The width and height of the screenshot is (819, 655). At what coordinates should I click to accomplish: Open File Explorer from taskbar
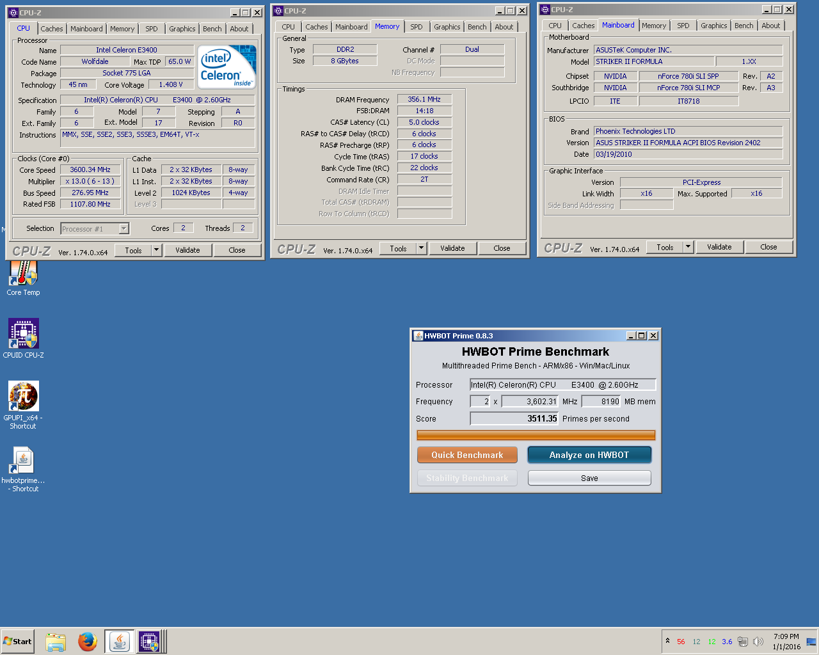pos(56,642)
